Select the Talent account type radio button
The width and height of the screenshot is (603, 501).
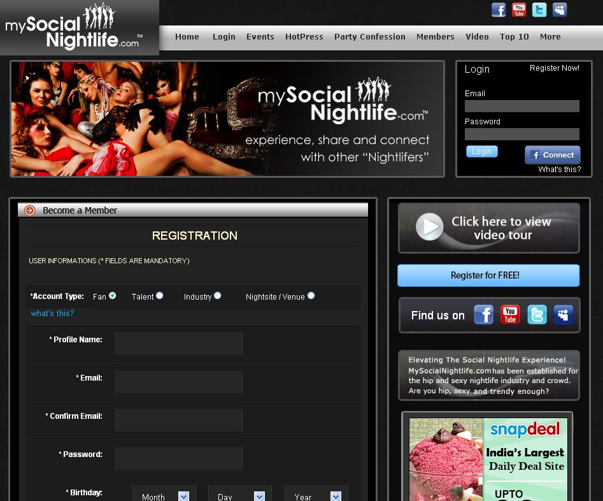[160, 296]
